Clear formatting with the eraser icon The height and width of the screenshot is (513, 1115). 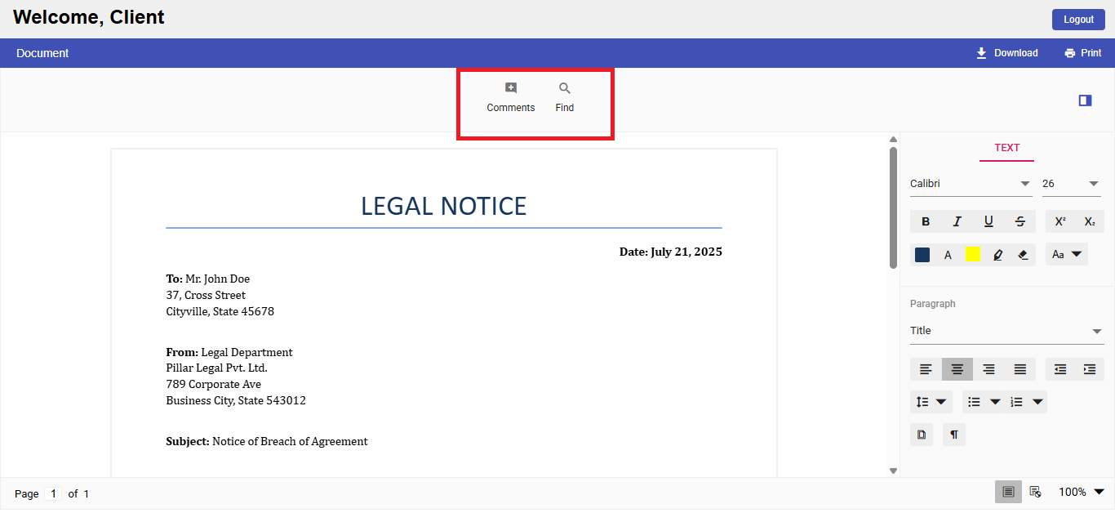(1023, 254)
